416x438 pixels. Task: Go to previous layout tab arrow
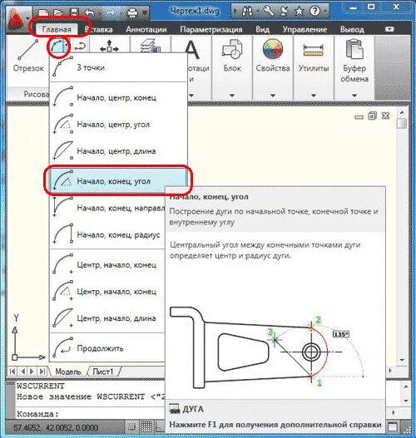click(x=22, y=372)
